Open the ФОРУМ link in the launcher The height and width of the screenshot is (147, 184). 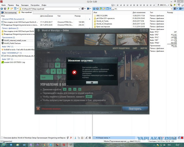[144, 48]
